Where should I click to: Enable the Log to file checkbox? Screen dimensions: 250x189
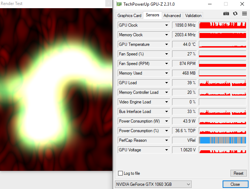tap(120, 173)
